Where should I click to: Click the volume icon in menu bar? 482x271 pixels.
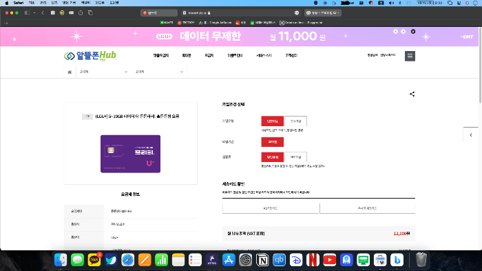coord(391,3)
